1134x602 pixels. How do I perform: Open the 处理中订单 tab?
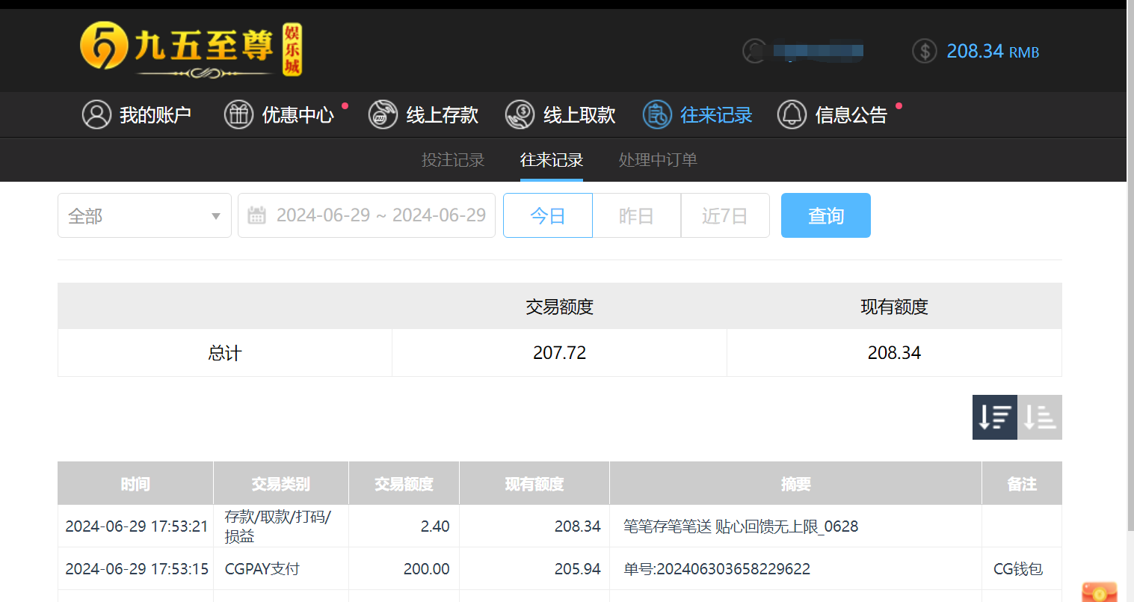coord(658,160)
